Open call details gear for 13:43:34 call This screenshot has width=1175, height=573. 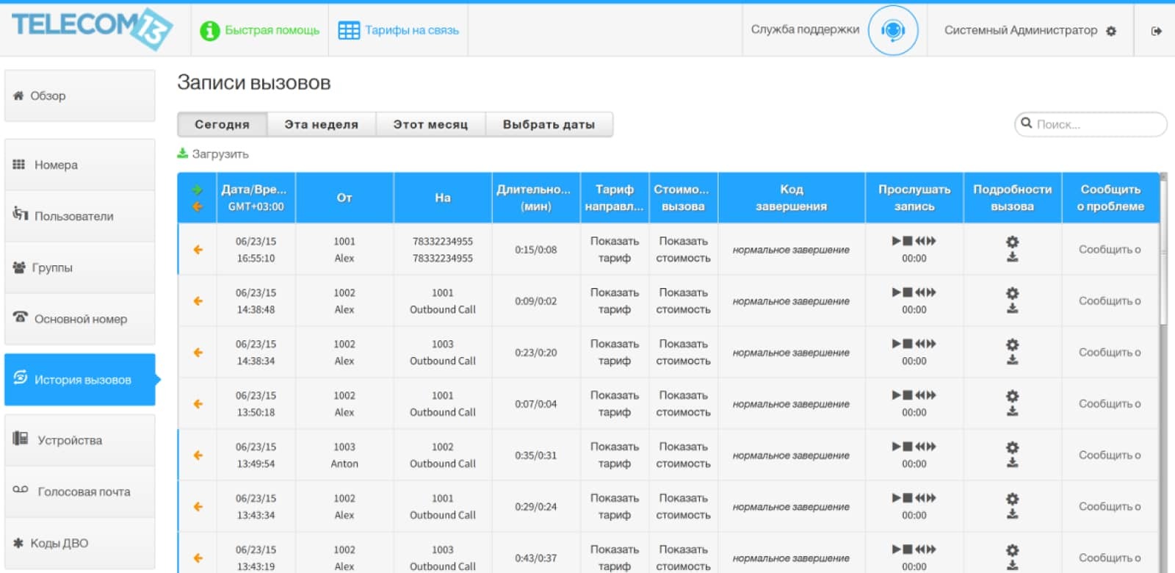tap(1012, 499)
